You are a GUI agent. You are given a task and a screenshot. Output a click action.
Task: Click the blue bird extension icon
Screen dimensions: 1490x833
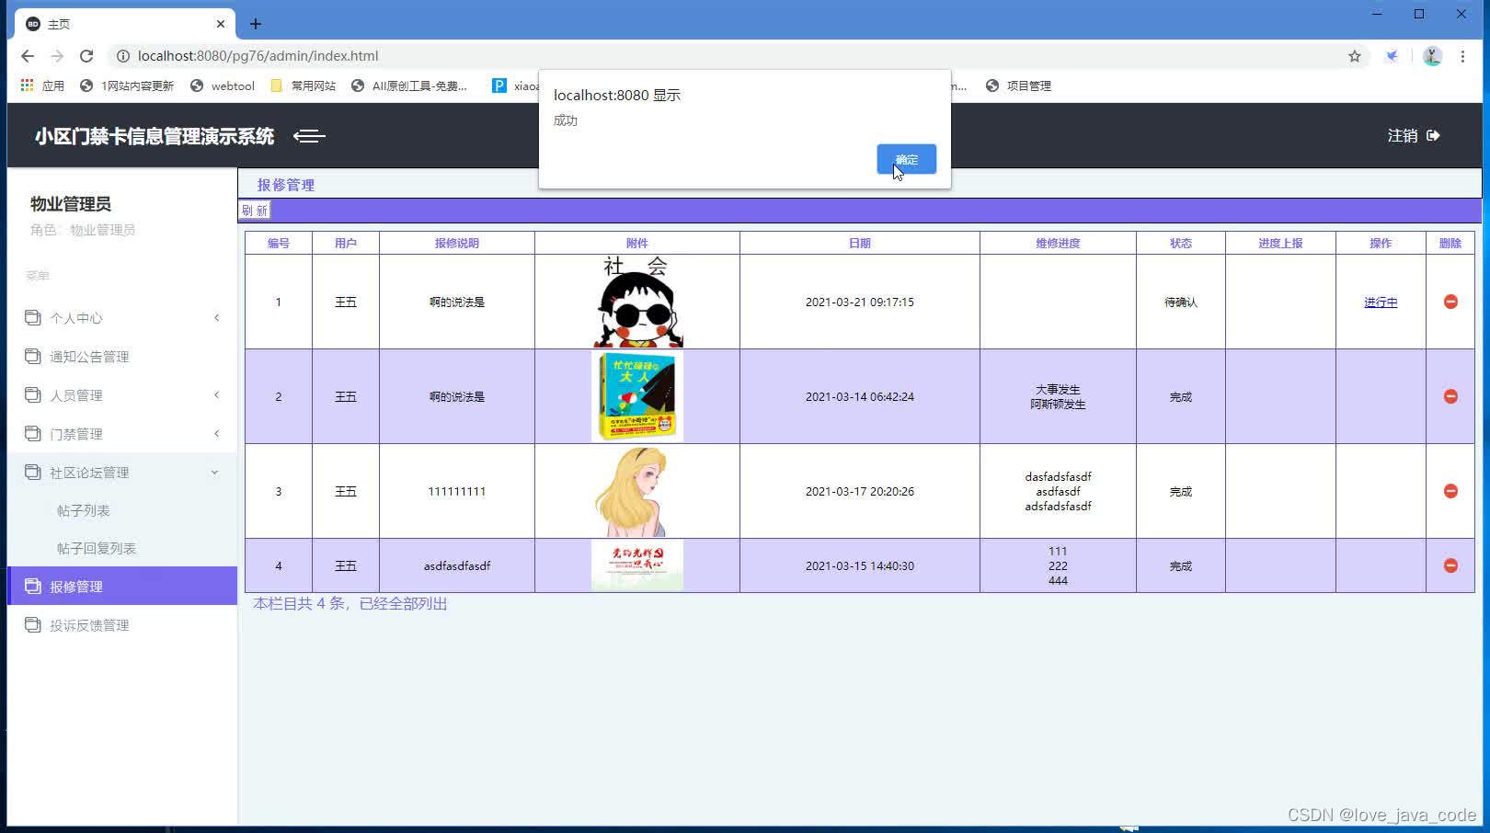point(1393,56)
